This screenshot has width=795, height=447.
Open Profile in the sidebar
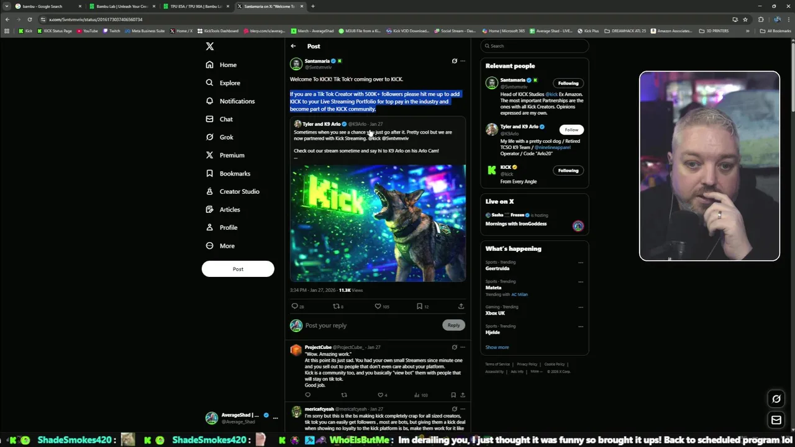[x=221, y=227]
